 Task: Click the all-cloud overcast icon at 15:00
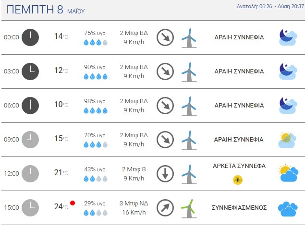coord(288,209)
